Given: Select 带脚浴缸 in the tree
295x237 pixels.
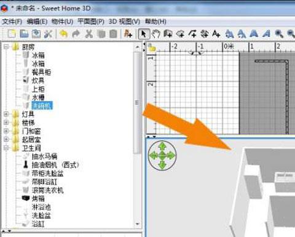Looking at the screenshot, I should [44, 182].
